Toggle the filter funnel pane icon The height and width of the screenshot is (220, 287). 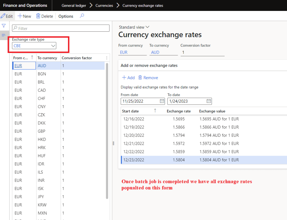[4, 26]
